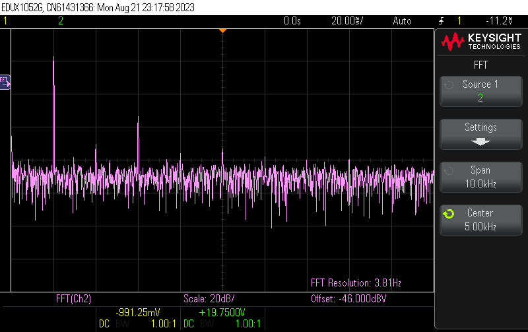Click the Auto trigger mode label
Viewport: 528px width, 332px height.
pos(402,21)
